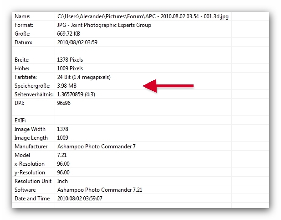
Task: Click the Resolution Unit value Inch
Action: click(62, 181)
